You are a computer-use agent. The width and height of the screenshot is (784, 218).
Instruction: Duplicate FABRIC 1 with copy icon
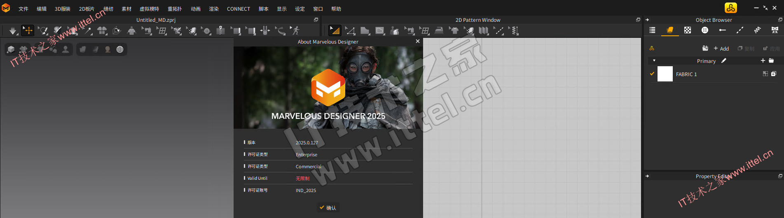coord(774,74)
